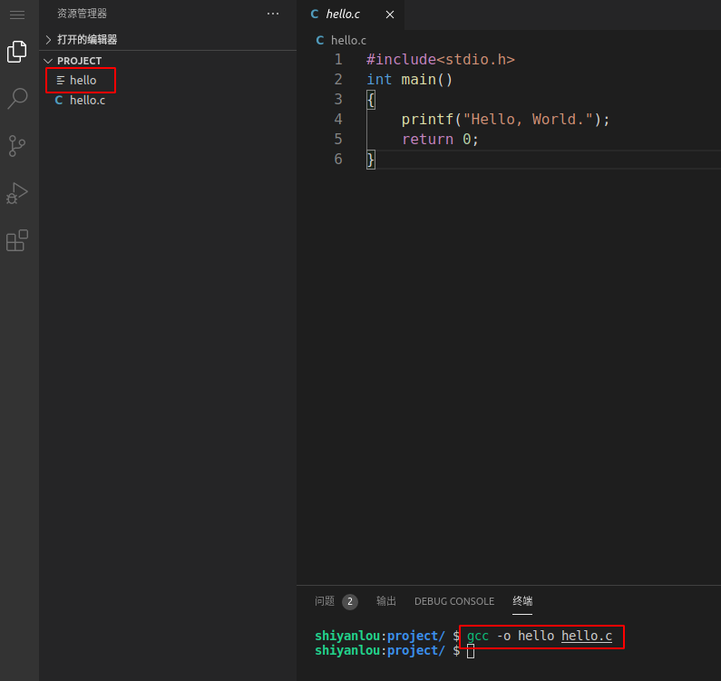721x681 pixels.
Task: Switch to the 输出 panel tab
Action: (386, 601)
